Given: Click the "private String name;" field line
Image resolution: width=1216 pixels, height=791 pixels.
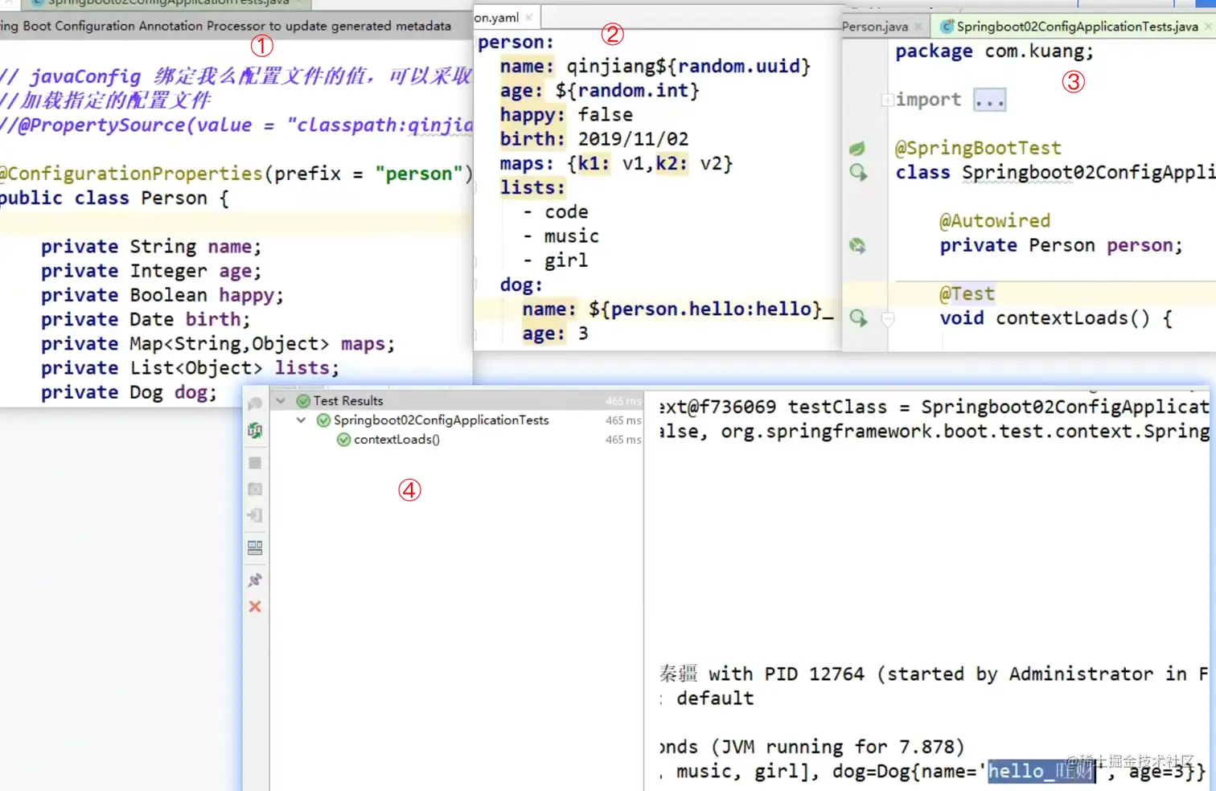Looking at the screenshot, I should (x=151, y=247).
